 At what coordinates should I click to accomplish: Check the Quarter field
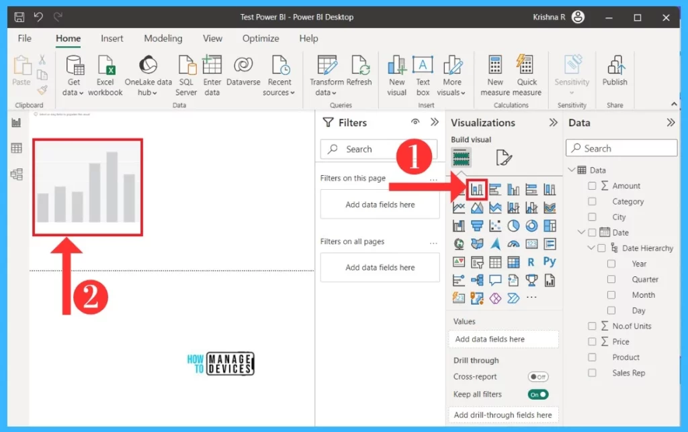[611, 279]
